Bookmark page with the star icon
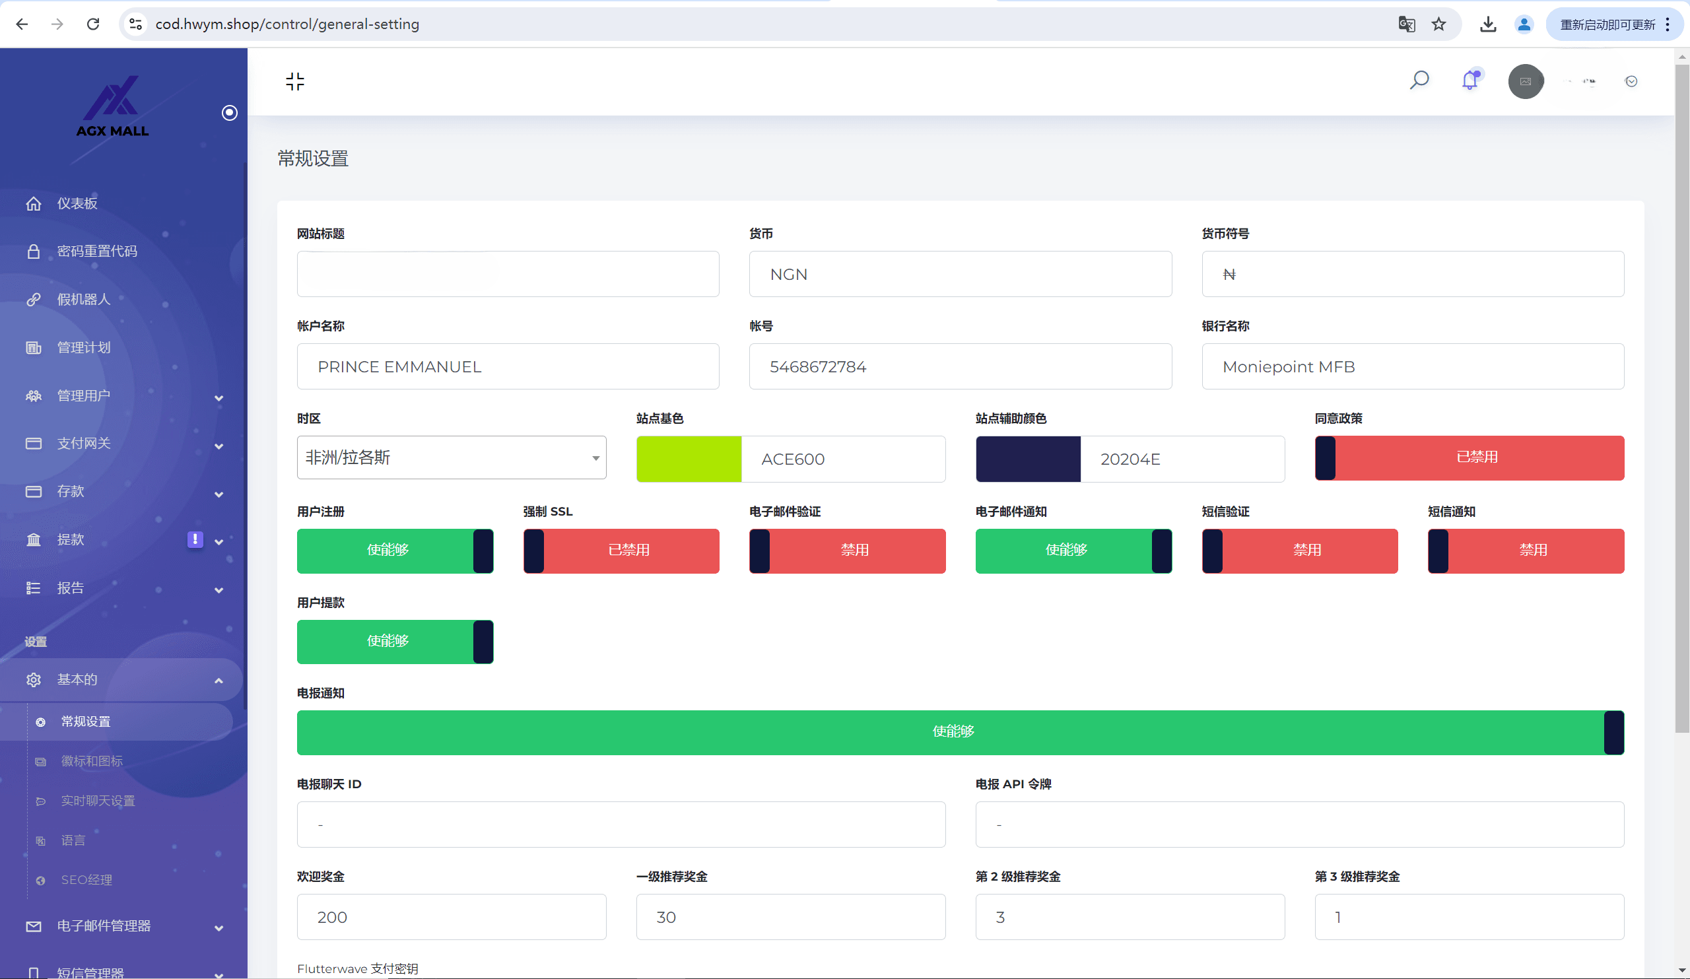Screen dimensions: 1690x979 [x=1438, y=24]
